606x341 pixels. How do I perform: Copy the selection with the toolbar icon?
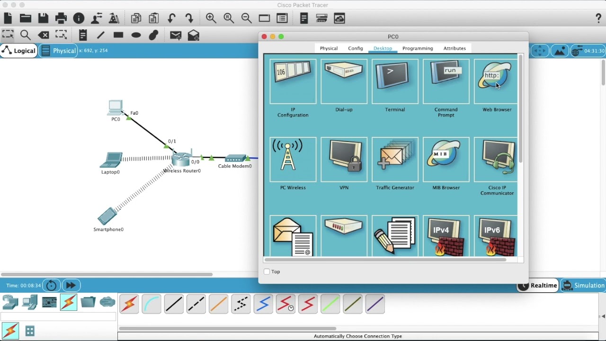coord(136,18)
